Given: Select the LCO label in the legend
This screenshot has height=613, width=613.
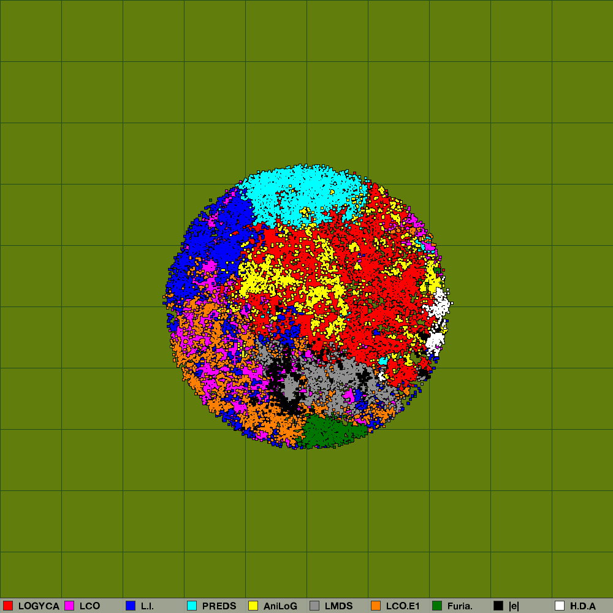Looking at the screenshot, I should click(90, 606).
